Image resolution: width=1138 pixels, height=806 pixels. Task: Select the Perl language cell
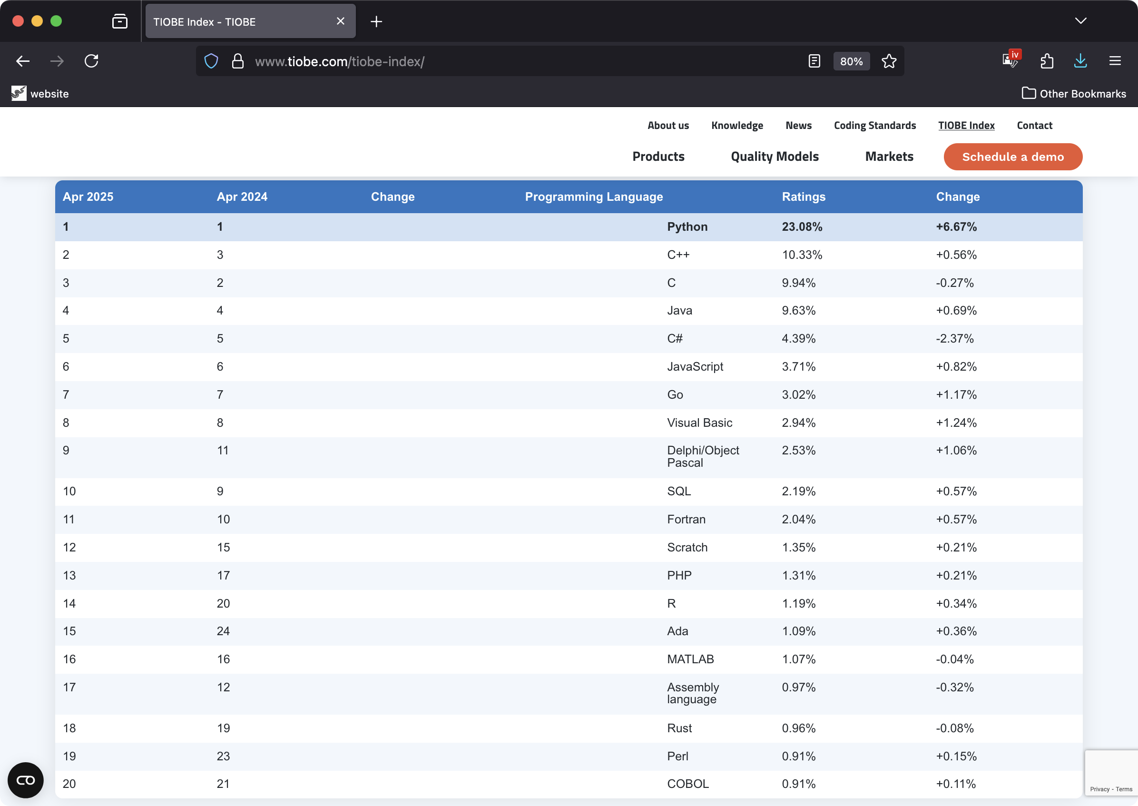(x=677, y=757)
